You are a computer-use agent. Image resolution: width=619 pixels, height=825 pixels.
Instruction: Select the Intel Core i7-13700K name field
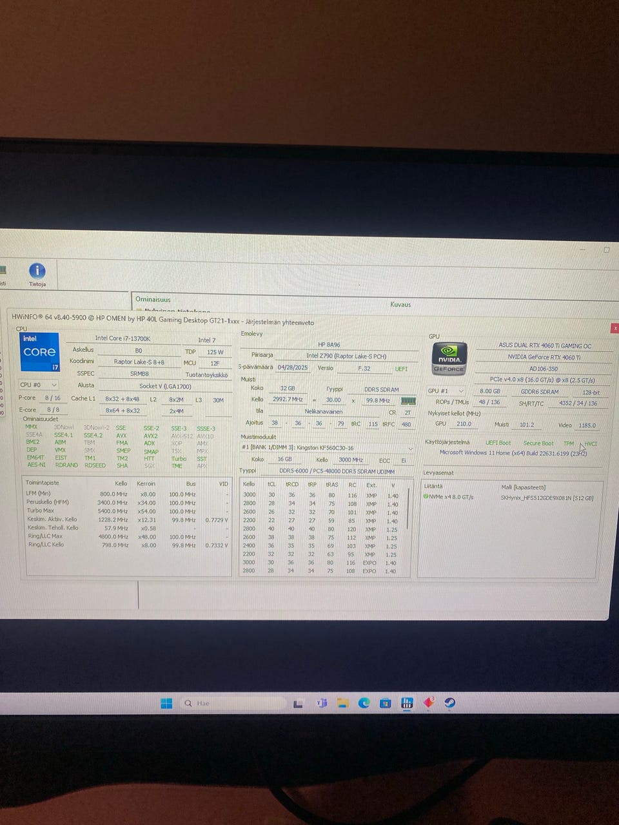tap(123, 338)
